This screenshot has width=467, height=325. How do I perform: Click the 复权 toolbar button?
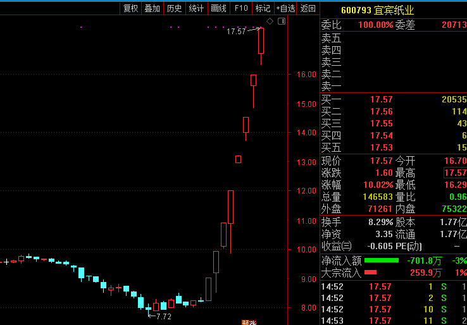tap(130, 8)
